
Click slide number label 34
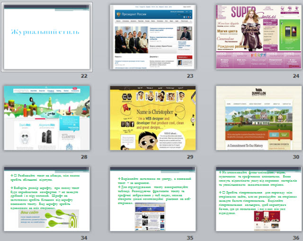click(x=84, y=238)
